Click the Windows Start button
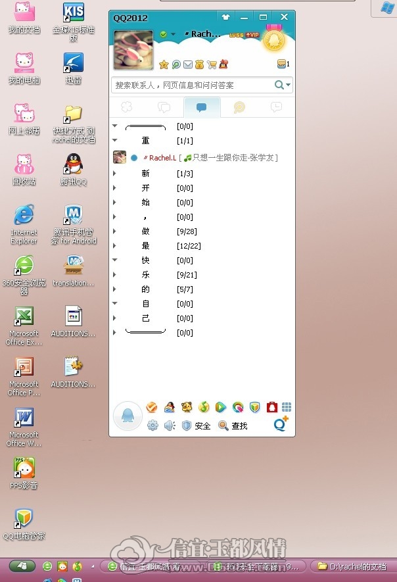Viewport: 397px width, 582px height. point(22,566)
